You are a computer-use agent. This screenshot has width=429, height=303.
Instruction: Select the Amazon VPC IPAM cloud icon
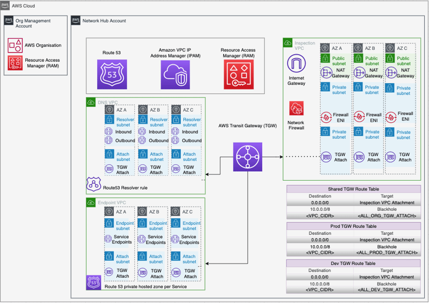(175, 75)
